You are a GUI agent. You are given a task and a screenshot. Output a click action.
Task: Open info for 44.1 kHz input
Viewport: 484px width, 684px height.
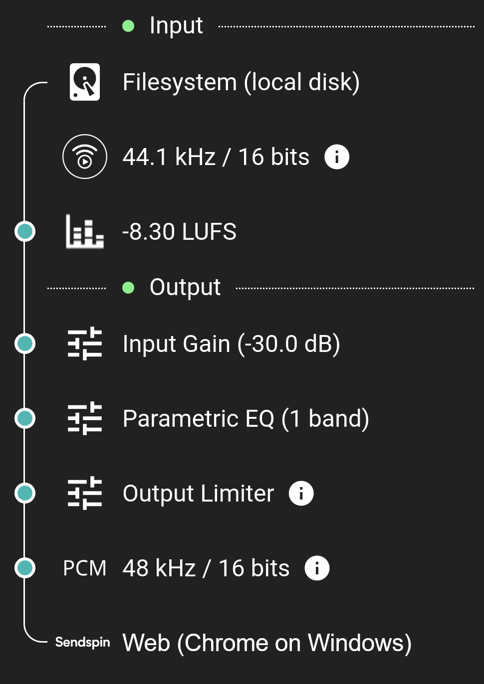pyautogui.click(x=337, y=157)
